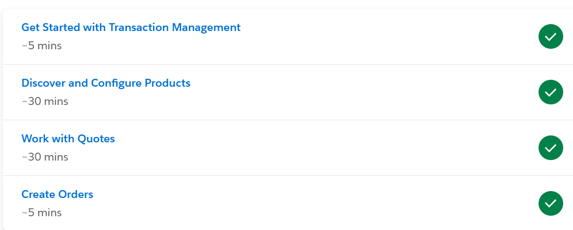Image resolution: width=573 pixels, height=230 pixels.
Task: Click divider line above the Create Orders row
Action: coord(288,175)
